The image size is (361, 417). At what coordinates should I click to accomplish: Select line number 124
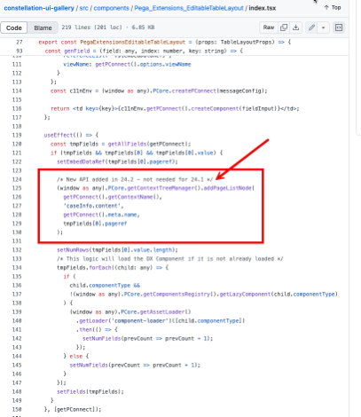point(17,179)
